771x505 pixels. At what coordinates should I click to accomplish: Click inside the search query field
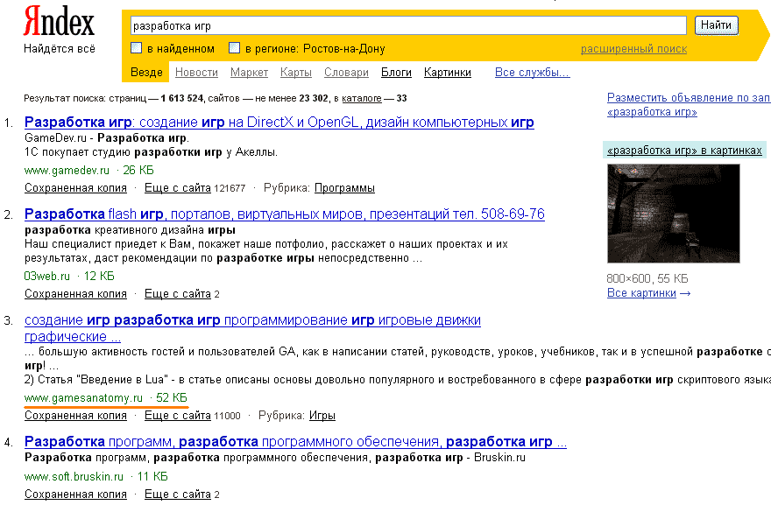click(403, 25)
